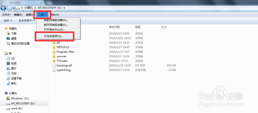258x113 pixels.
Task: Click the FIRTOOLS folder icon
Action: (x=54, y=47)
